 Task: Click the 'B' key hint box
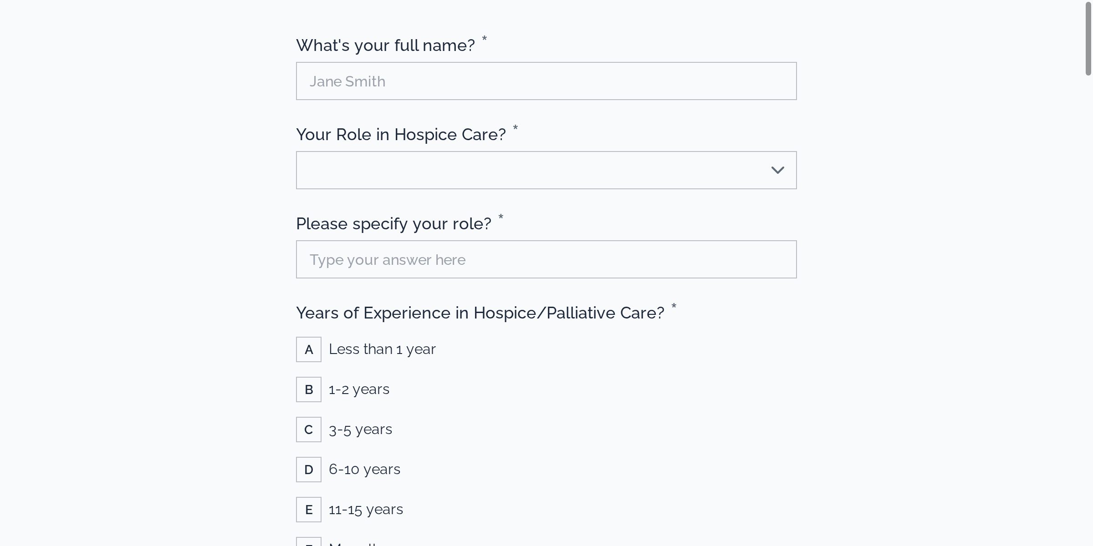pos(308,389)
